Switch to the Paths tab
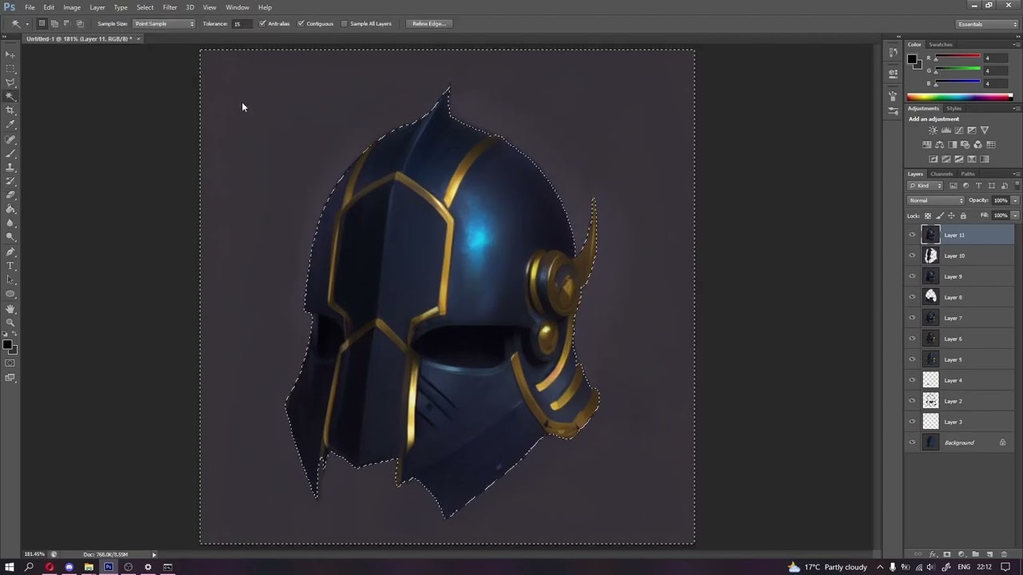The image size is (1023, 575). [x=968, y=173]
